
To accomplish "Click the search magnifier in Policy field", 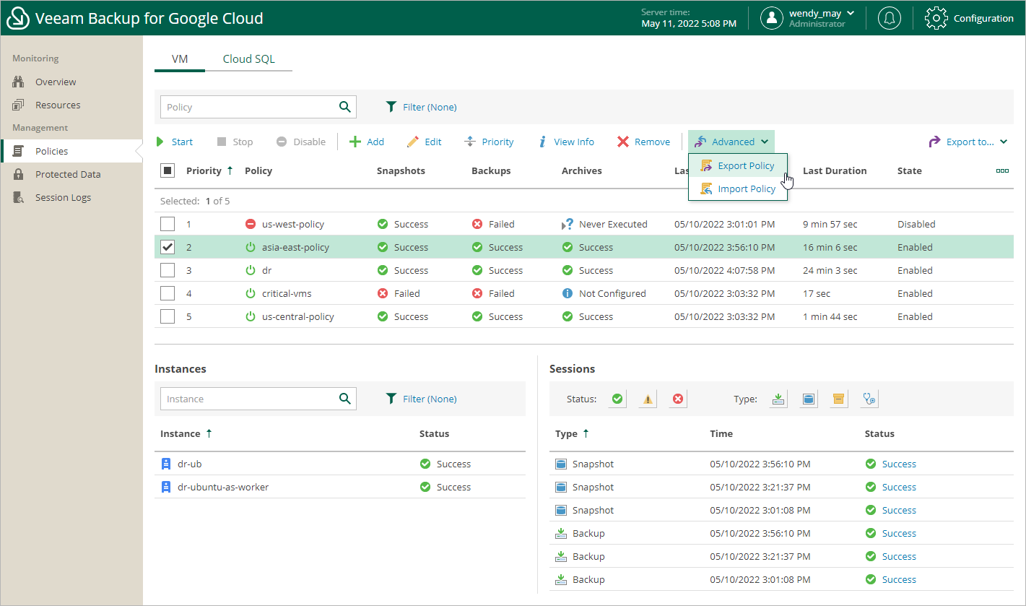I will pos(345,107).
